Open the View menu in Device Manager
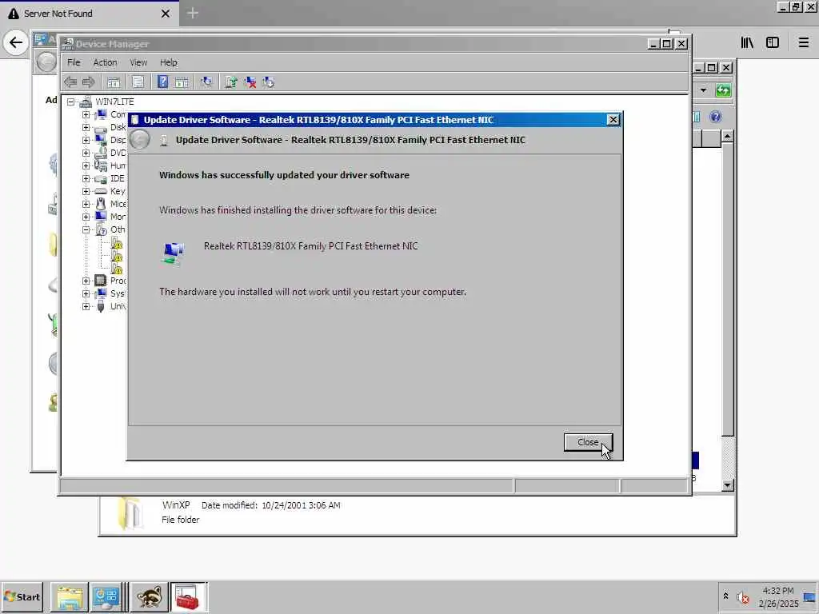Image resolution: width=819 pixels, height=614 pixels. click(138, 62)
